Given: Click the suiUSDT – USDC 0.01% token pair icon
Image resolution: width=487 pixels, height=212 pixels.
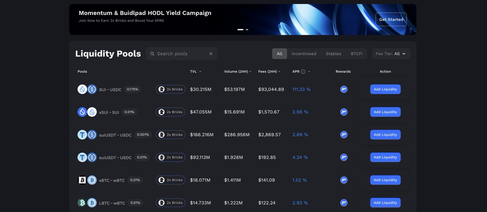Looking at the screenshot, I should click(87, 157).
